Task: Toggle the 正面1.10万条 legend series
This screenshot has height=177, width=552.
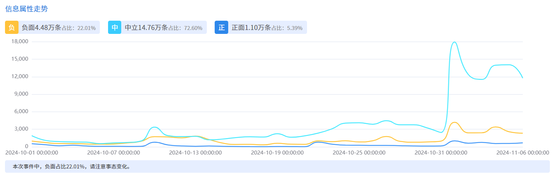Action: pyautogui.click(x=261, y=27)
